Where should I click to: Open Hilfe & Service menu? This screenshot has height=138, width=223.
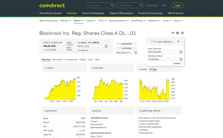tap(176, 13)
